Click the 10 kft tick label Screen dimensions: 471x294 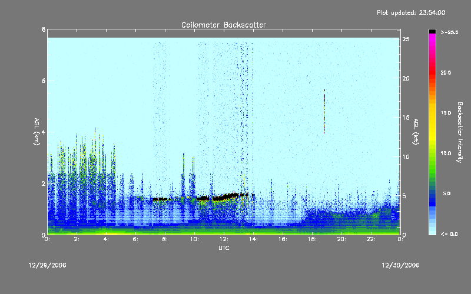(406, 156)
